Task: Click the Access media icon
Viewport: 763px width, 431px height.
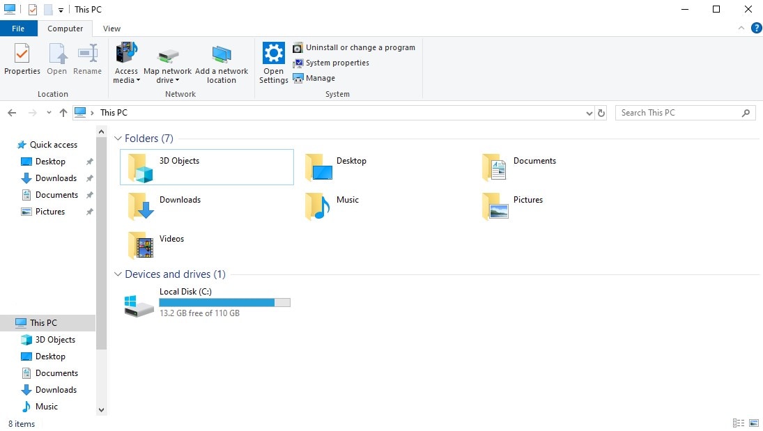Action: point(127,52)
